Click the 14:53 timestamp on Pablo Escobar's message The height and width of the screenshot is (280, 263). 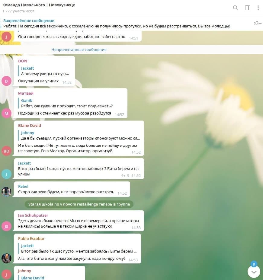[133, 260]
